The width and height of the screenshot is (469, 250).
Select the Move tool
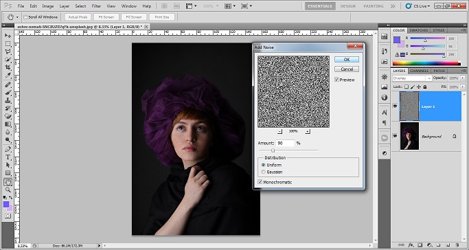pos(8,36)
